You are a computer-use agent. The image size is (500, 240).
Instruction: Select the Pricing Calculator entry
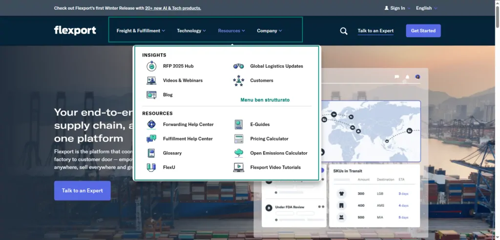pos(269,139)
